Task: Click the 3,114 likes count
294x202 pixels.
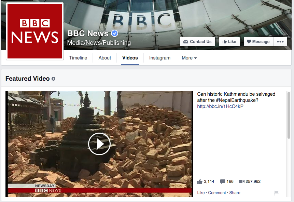Action: pyautogui.click(x=209, y=181)
